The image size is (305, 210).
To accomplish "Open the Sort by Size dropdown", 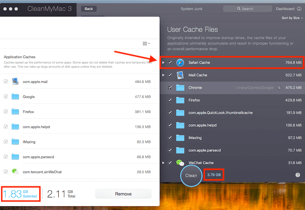I will [x=292, y=18].
